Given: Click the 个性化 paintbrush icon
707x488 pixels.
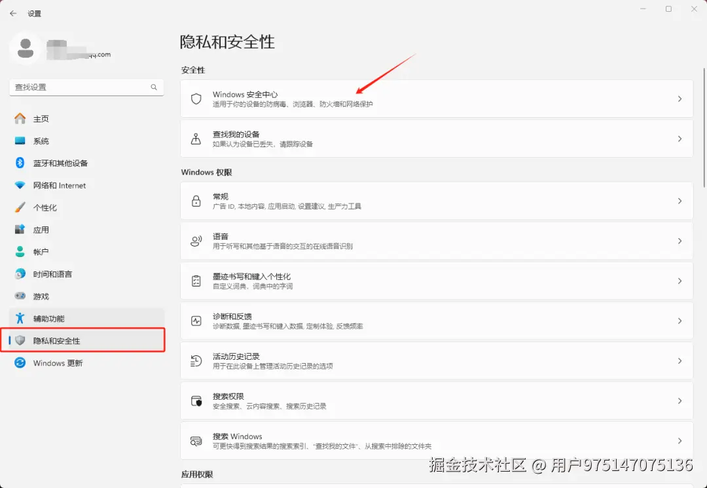Looking at the screenshot, I should point(20,207).
